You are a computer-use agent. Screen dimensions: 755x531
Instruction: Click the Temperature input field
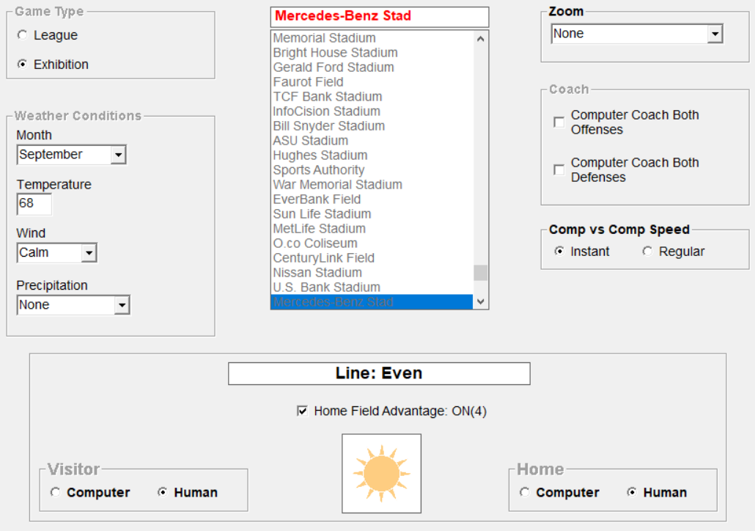point(34,204)
